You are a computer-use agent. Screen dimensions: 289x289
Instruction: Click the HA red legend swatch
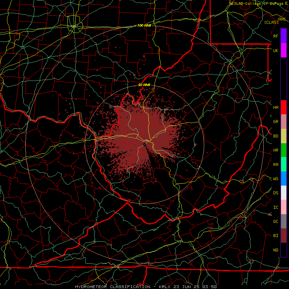point(284,107)
